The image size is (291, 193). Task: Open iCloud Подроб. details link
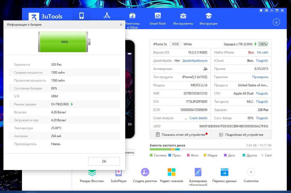tap(262, 61)
